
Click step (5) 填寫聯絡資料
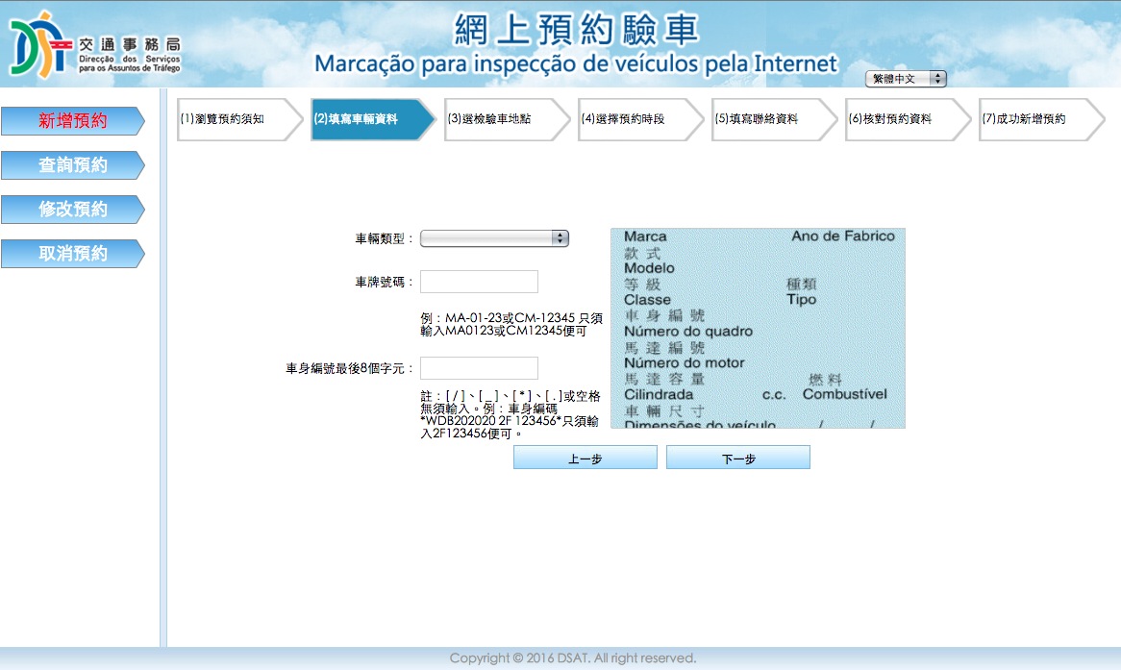click(x=765, y=120)
